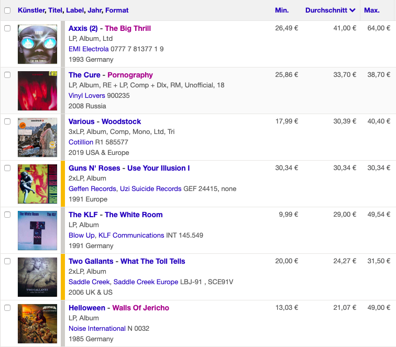Sort by Min. price column

pos(282,10)
